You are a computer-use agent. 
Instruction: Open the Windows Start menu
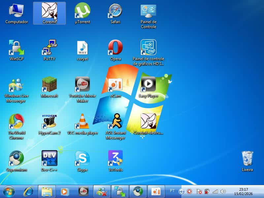9,191
